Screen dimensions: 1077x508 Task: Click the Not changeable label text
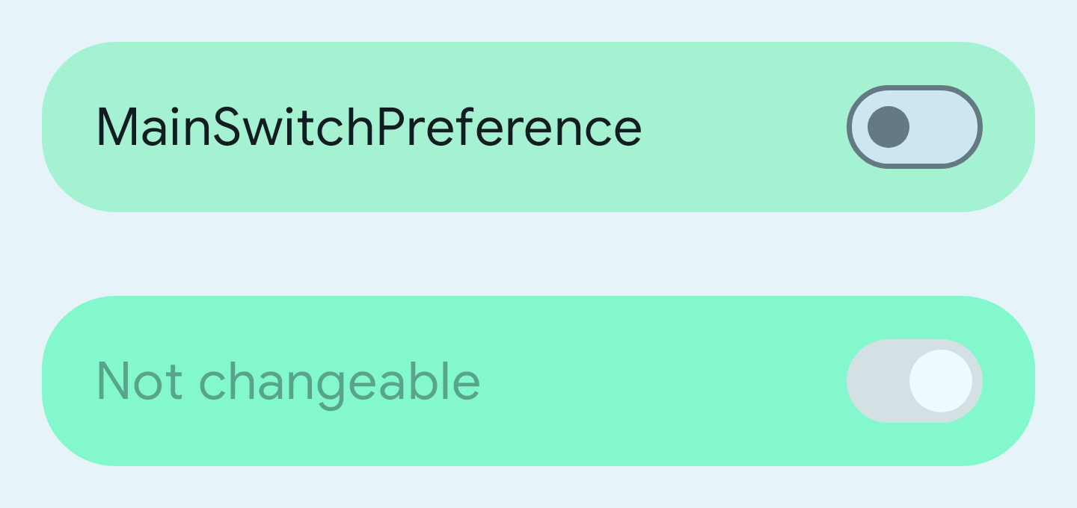tap(288, 382)
